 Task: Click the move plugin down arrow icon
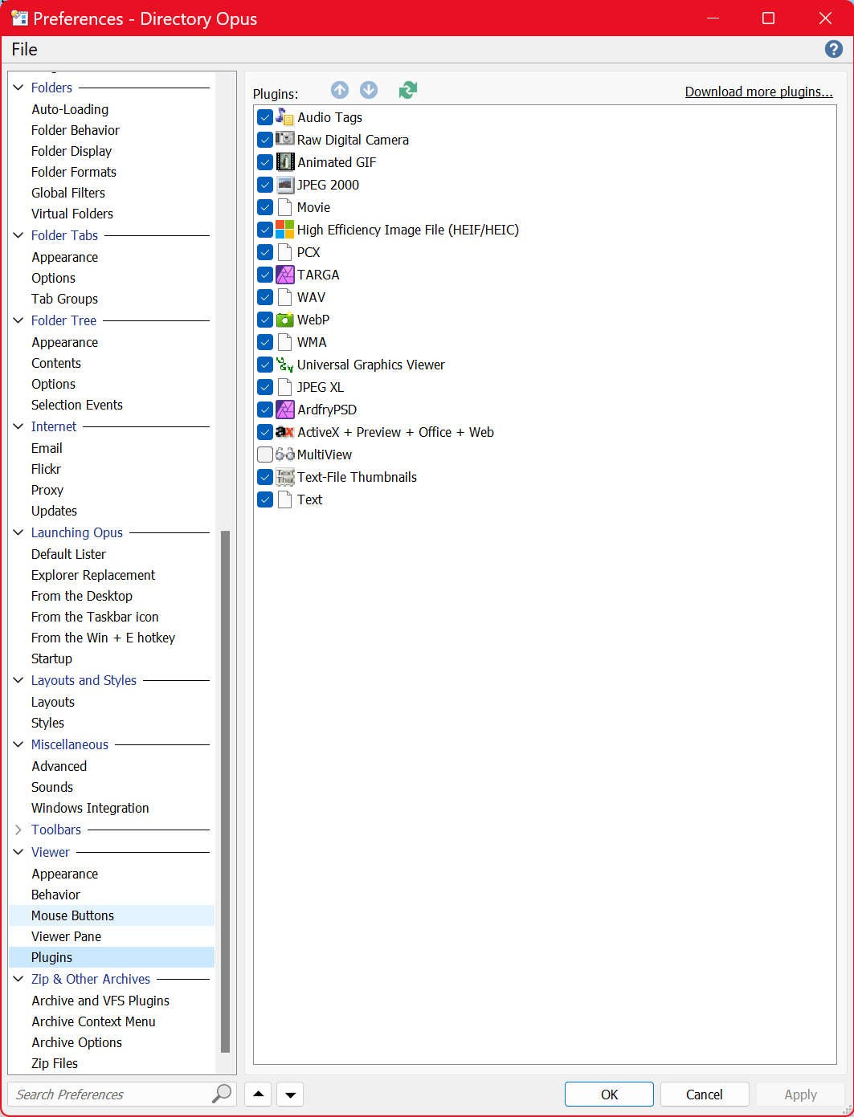click(x=369, y=90)
